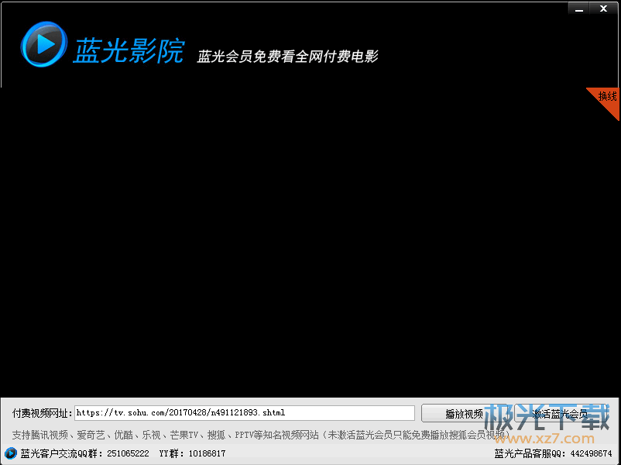621x465 pixels.
Task: Click the 蓝光产品客服QQ number 442498674
Action: (593, 453)
